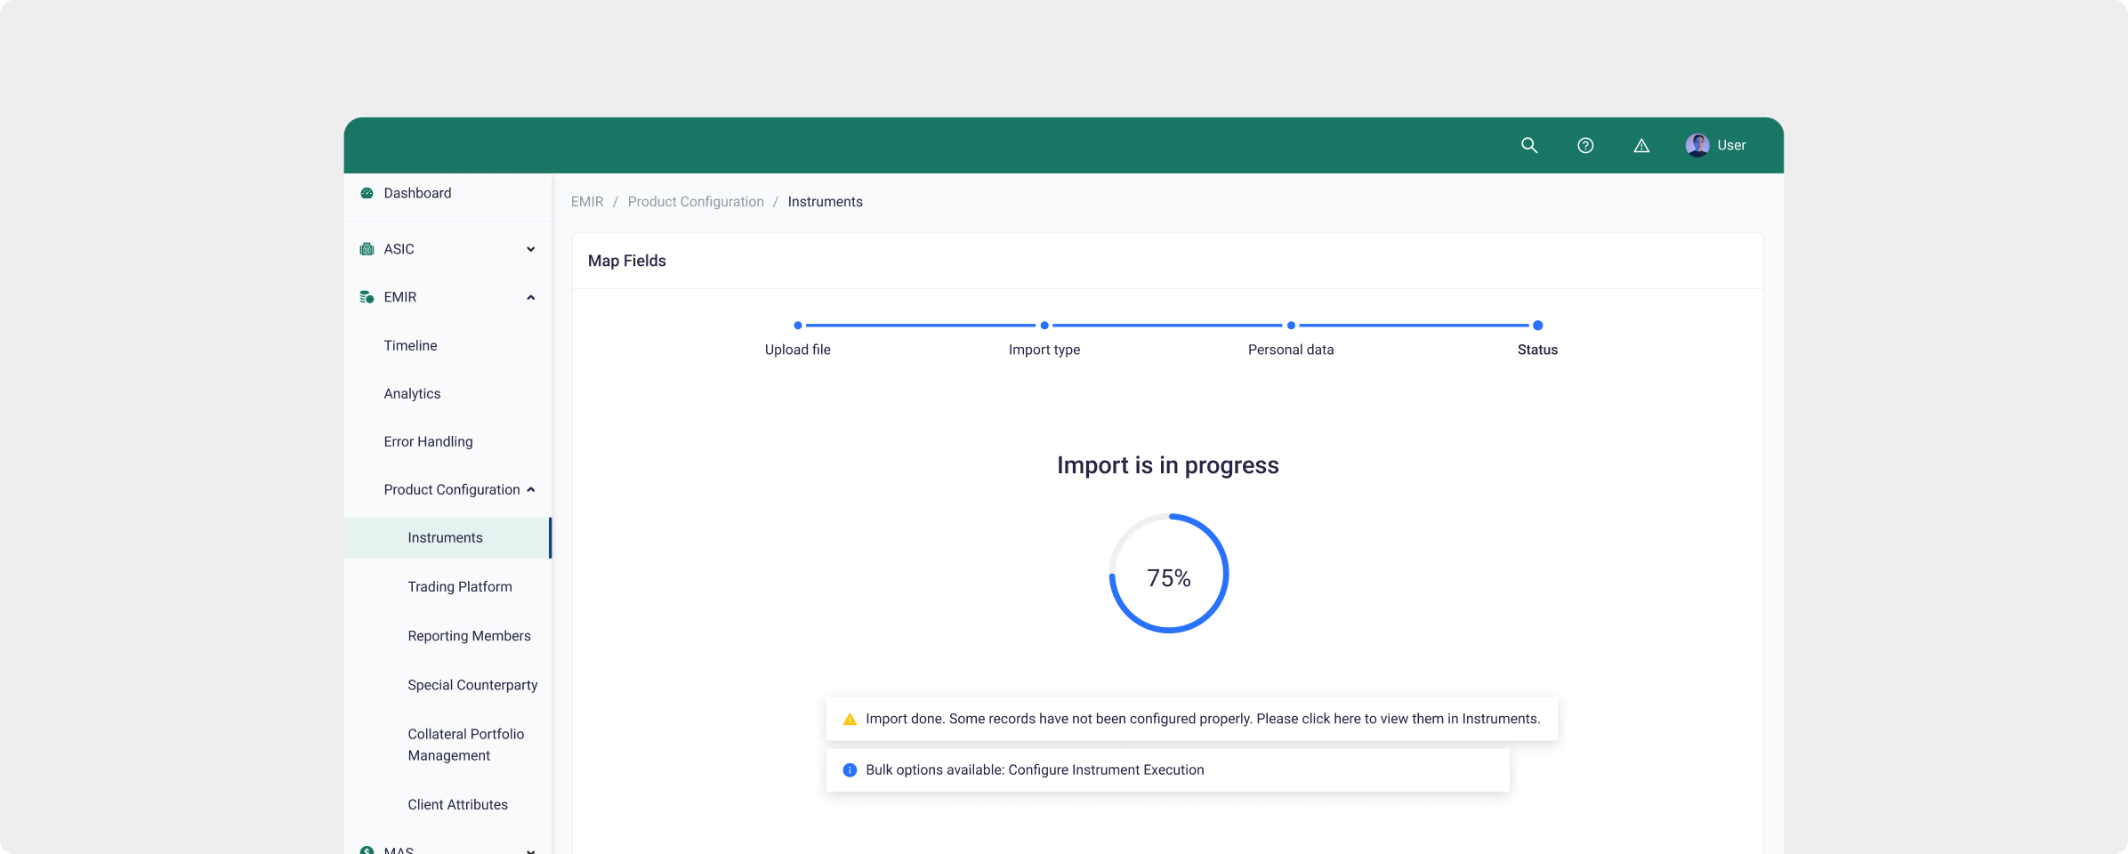Click the EMIR label in sidebar
Viewport: 2128px width, 854px height.
[x=400, y=297]
